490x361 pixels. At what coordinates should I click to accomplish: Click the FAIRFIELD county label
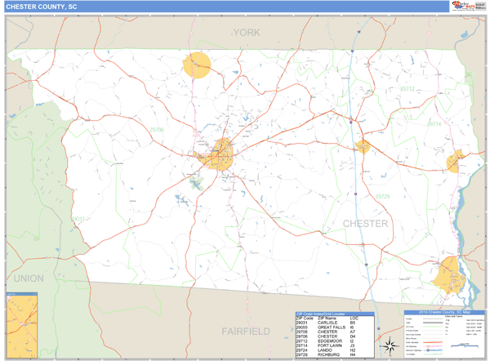(x=246, y=331)
